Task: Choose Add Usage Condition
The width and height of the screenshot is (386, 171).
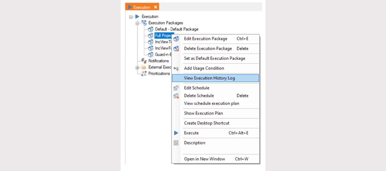Action: 216,68
